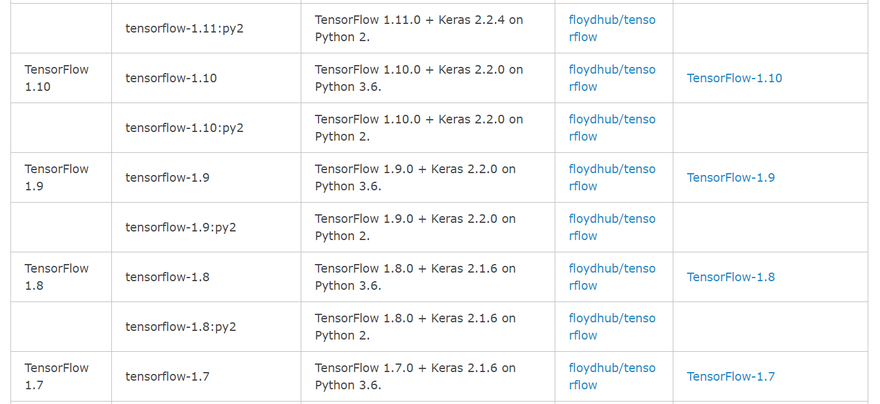The width and height of the screenshot is (880, 404).
Task: Click floydhub/tensorflow link in TensorFlow 1.9 row
Action: [612, 177]
